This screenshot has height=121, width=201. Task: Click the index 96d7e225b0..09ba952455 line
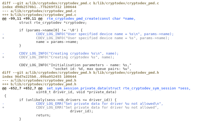(x=39, y=77)
